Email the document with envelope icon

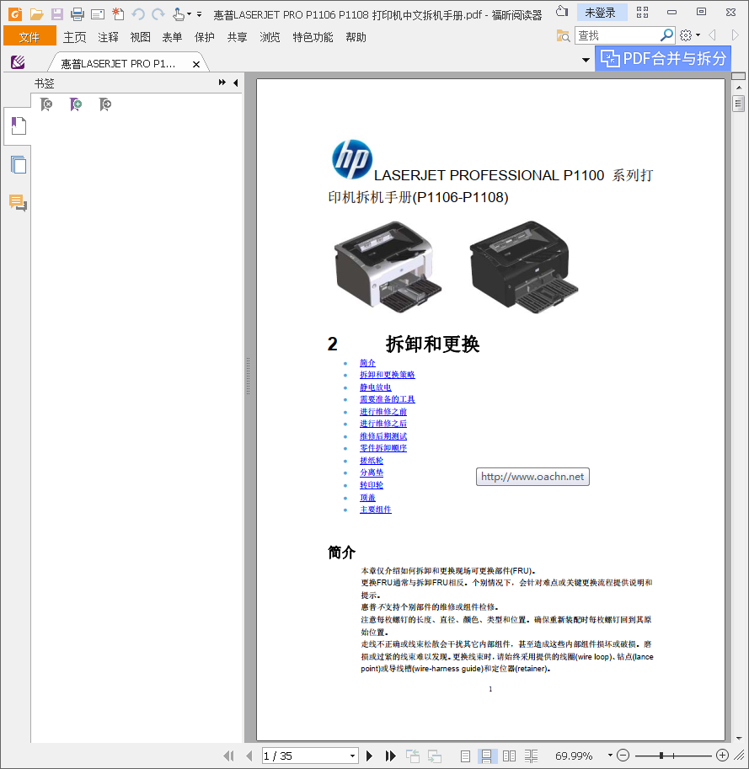click(98, 14)
